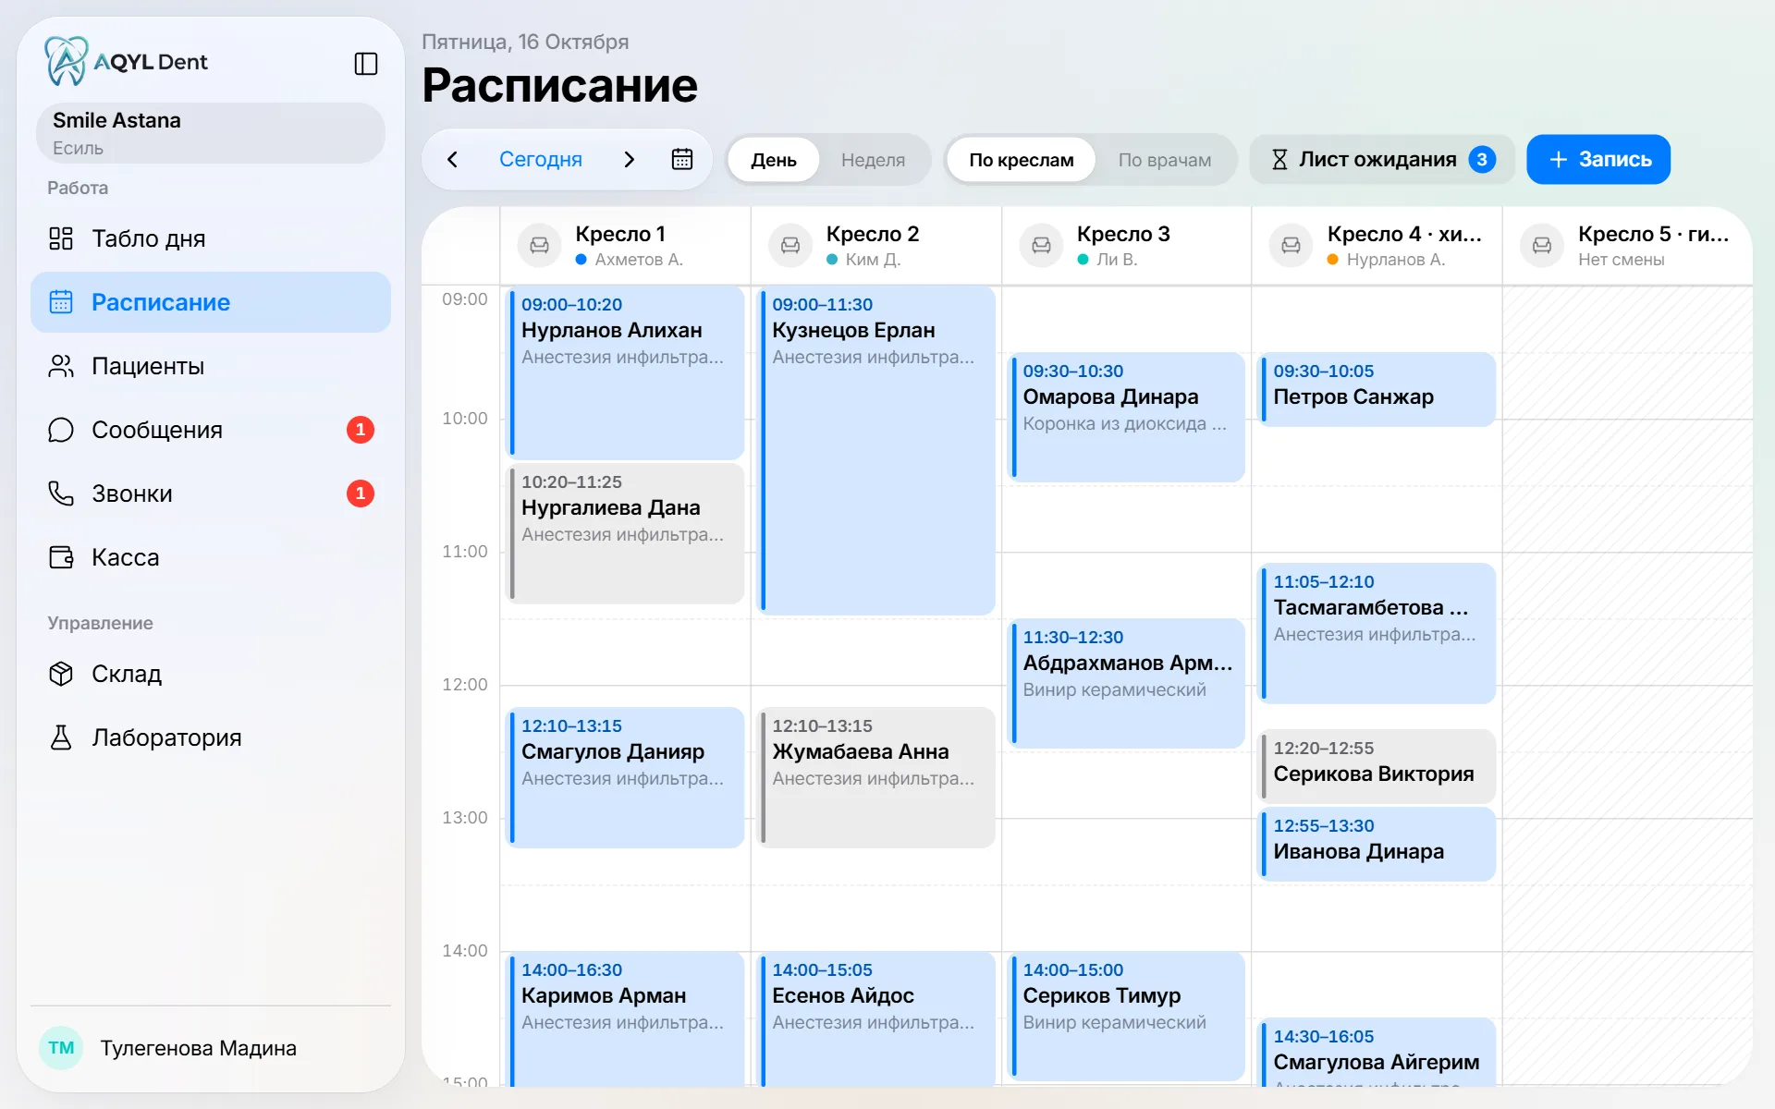Open Лист ожидания waiting list
Image resolution: width=1775 pixels, height=1109 pixels.
(1382, 160)
